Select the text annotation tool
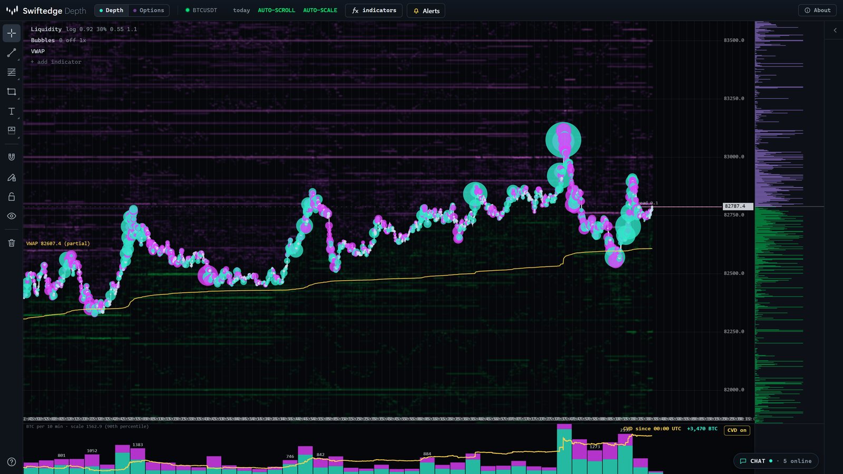The height and width of the screenshot is (474, 843). point(12,111)
